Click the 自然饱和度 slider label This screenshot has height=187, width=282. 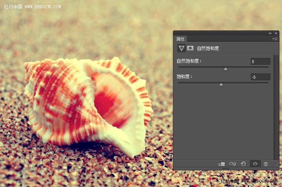click(189, 61)
